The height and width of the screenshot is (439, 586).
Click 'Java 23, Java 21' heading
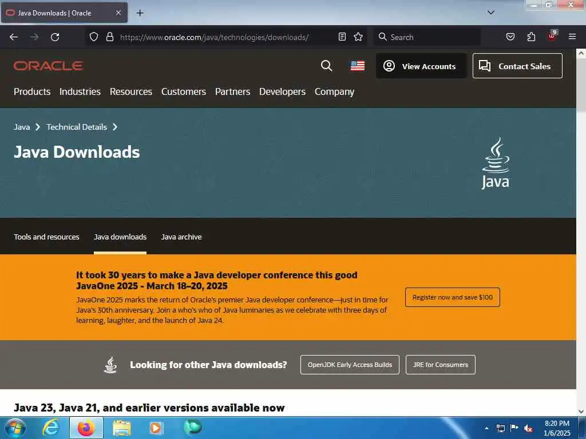click(149, 408)
